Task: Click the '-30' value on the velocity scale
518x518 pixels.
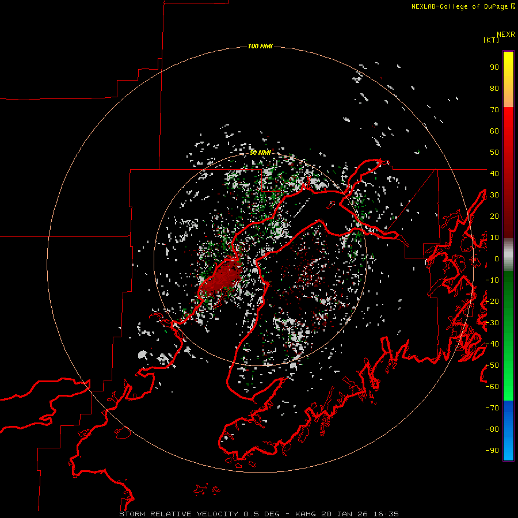Action: click(492, 323)
